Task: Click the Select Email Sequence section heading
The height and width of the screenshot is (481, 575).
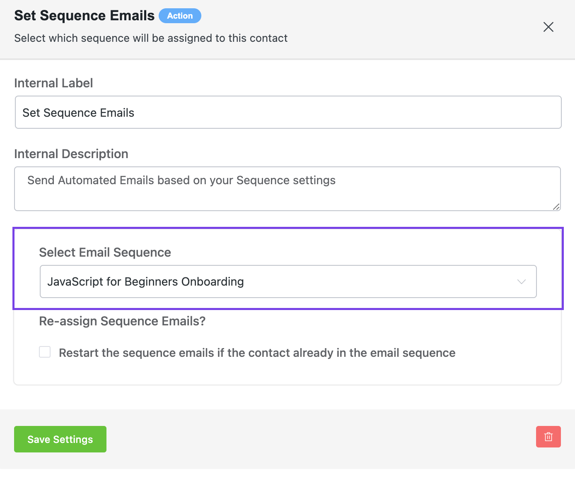Action: (105, 252)
